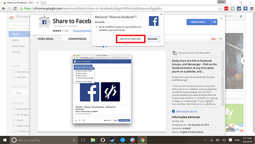Check the Disponível checkbox
The width and height of the screenshot is (255, 144).
[14, 125]
